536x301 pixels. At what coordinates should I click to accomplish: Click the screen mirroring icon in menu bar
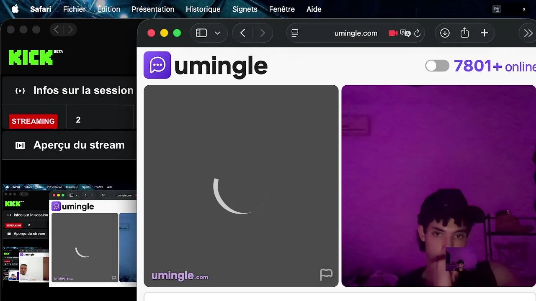click(x=497, y=9)
